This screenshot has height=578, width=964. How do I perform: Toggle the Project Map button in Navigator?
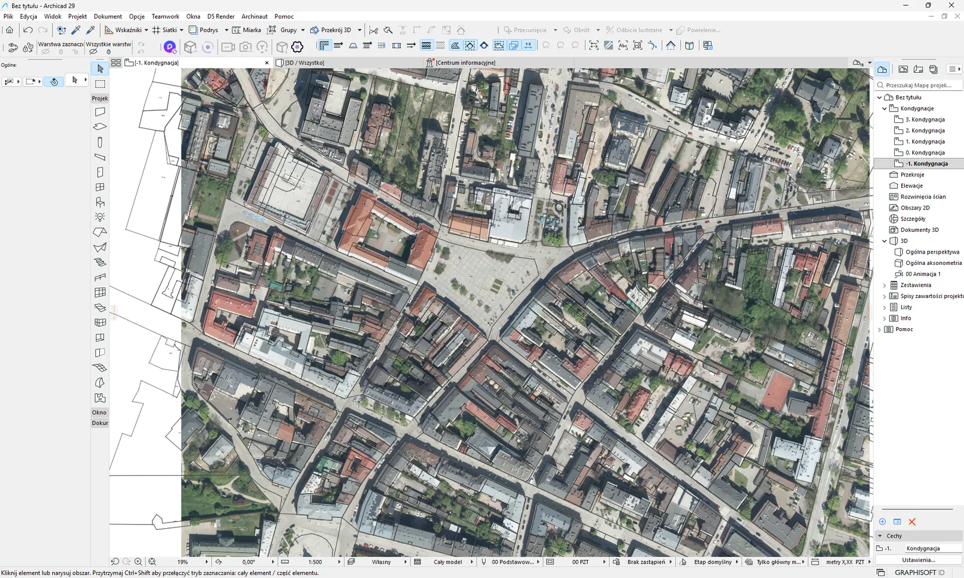pos(882,69)
